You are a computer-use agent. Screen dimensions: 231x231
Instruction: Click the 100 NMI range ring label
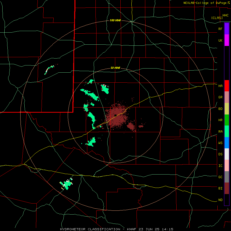(x=115, y=20)
